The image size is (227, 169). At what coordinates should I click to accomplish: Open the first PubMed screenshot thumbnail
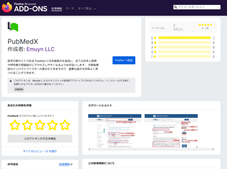pyautogui.click(x=115, y=131)
